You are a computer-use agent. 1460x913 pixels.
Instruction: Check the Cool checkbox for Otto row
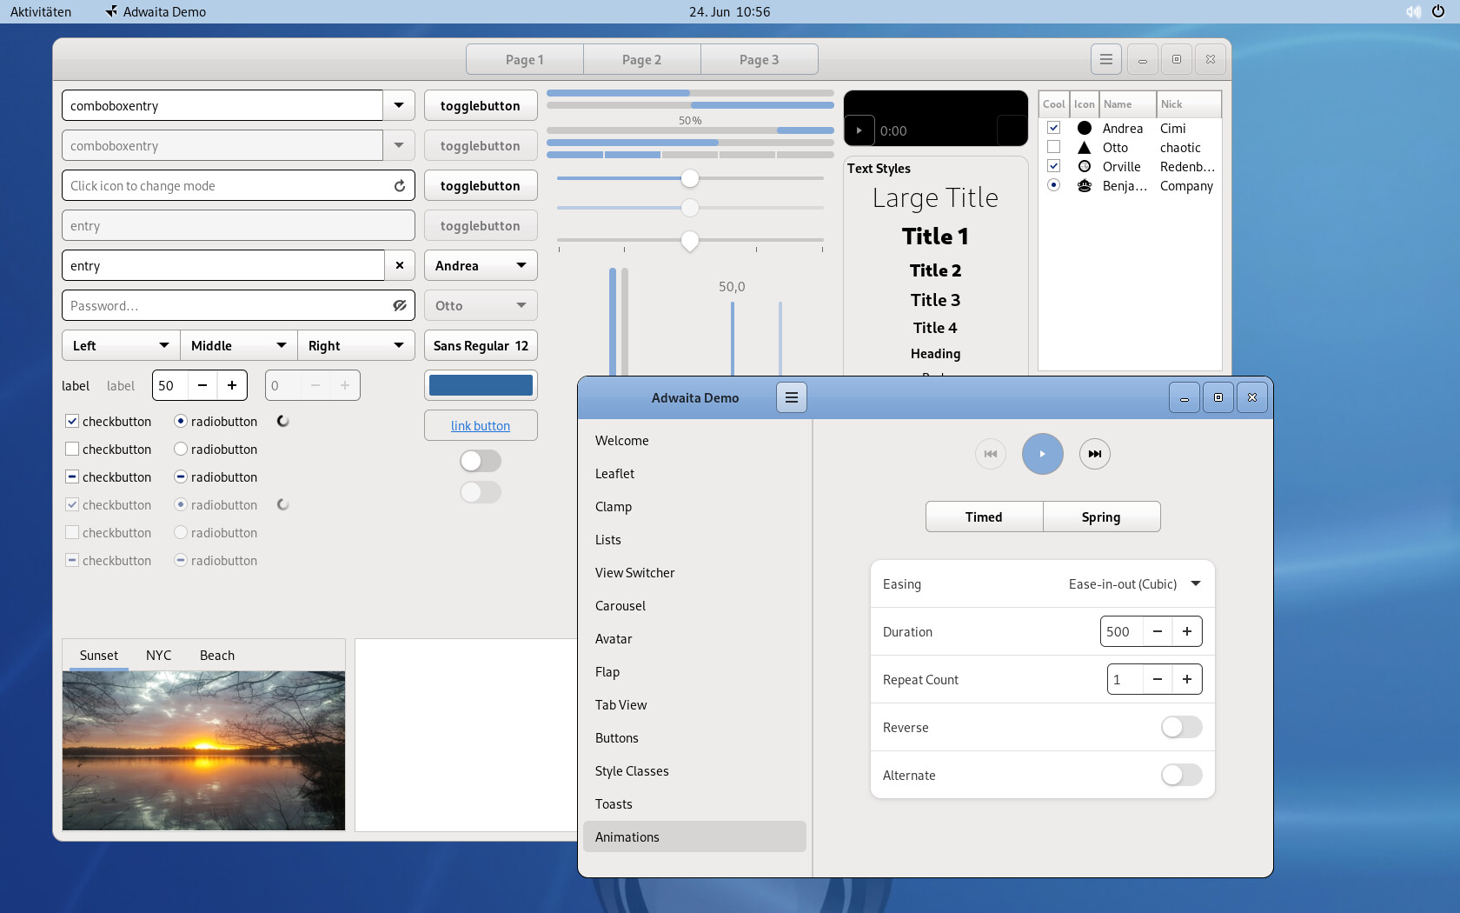[1053, 147]
